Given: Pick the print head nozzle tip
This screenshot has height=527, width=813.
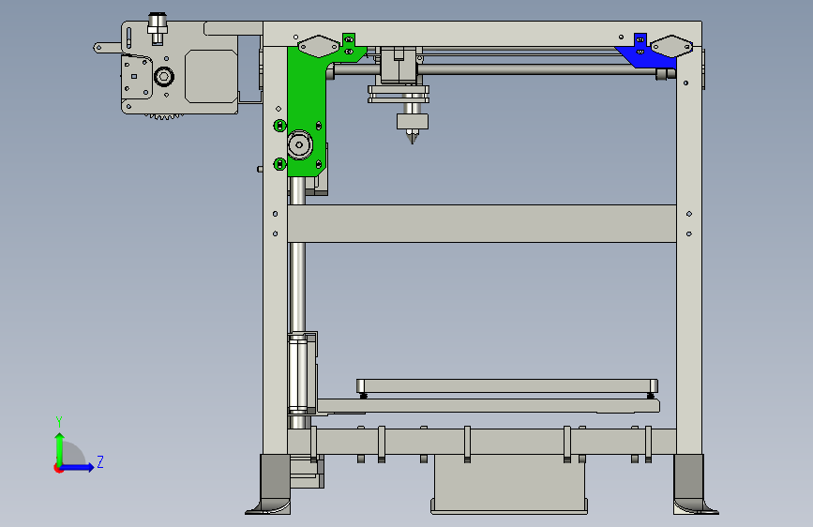Looking at the screenshot, I should 413,138.
